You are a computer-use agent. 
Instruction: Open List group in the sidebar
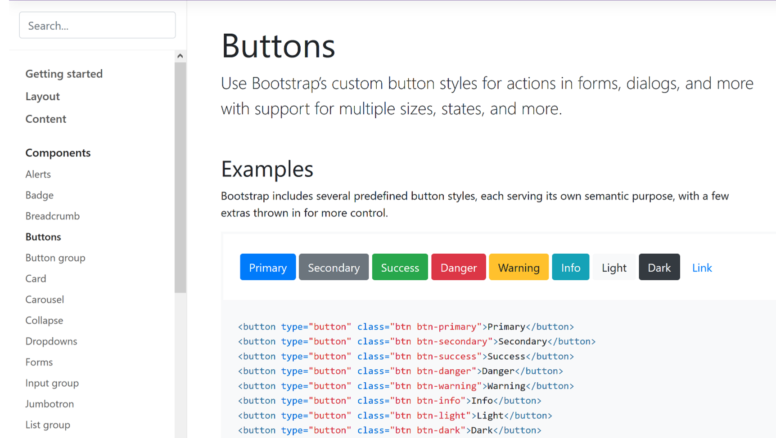(48, 425)
